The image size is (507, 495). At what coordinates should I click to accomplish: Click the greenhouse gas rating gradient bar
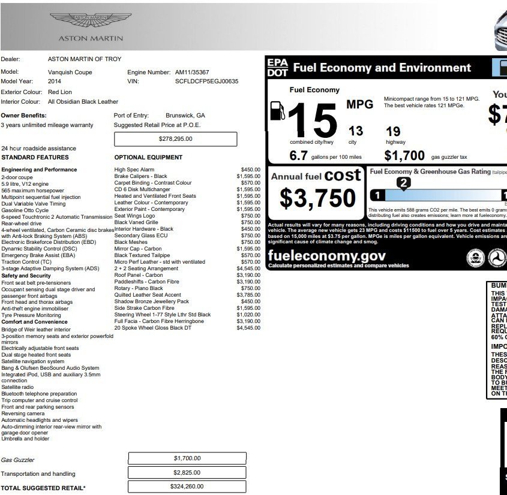(x=444, y=195)
